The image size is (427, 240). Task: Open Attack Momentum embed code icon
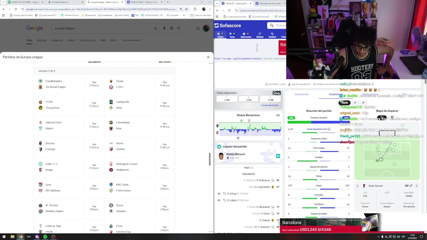[278, 115]
